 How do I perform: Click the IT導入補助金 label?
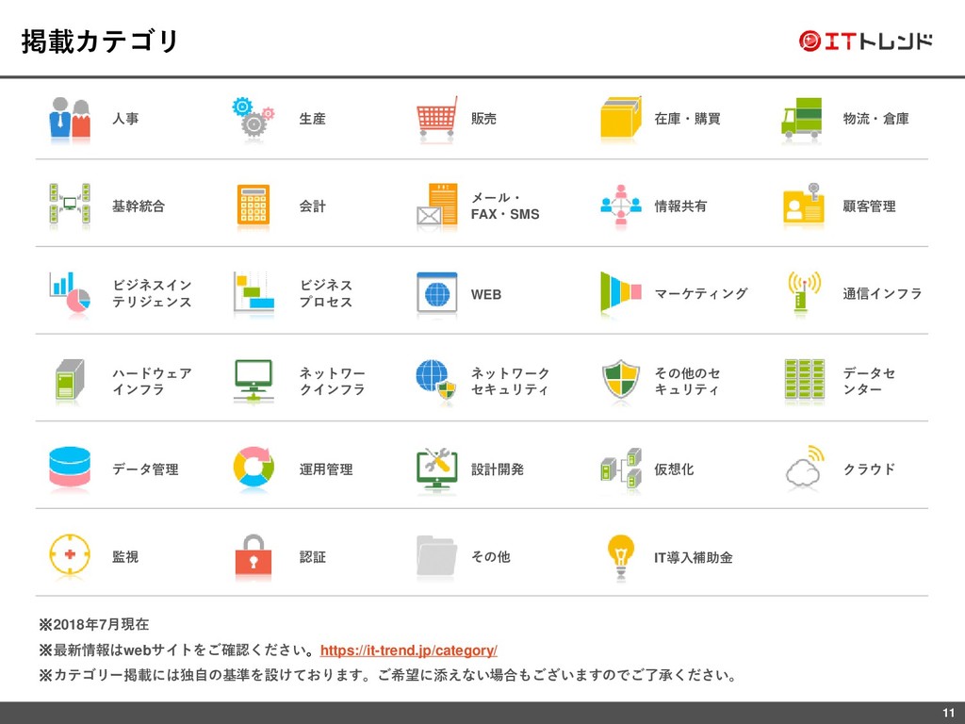tap(694, 558)
